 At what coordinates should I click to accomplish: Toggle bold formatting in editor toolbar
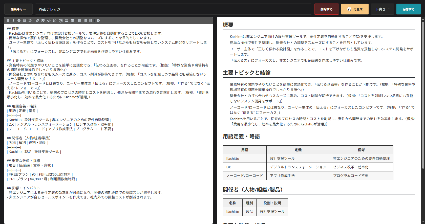coord(8,20)
